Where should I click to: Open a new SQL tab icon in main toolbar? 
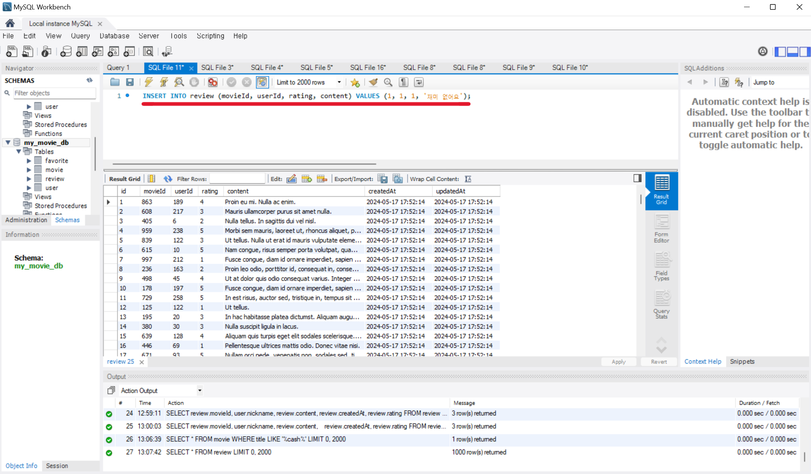click(x=12, y=51)
